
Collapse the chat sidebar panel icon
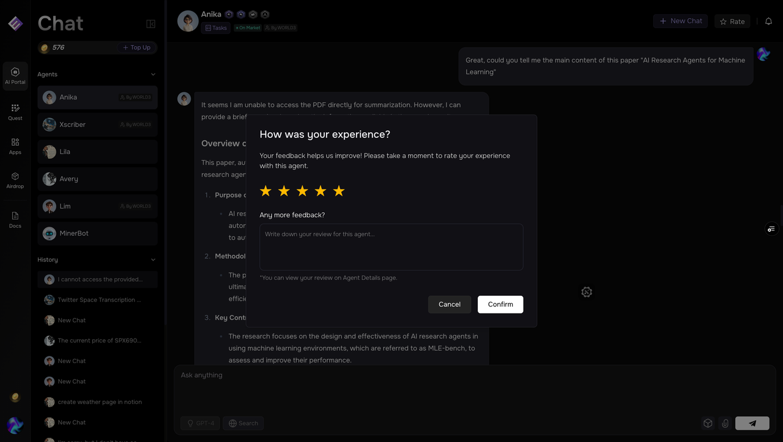(150, 24)
